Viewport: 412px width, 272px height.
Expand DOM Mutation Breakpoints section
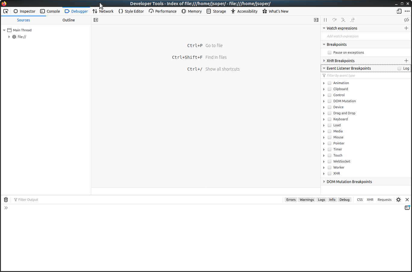point(324,182)
